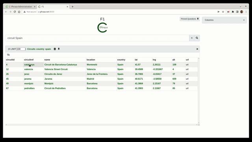This screenshot has height=142, width=252.
Task: Click the location column header
Action: coord(91,60)
